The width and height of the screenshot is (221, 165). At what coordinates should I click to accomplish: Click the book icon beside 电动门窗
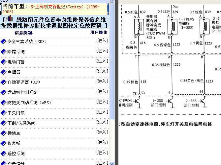[4, 62]
